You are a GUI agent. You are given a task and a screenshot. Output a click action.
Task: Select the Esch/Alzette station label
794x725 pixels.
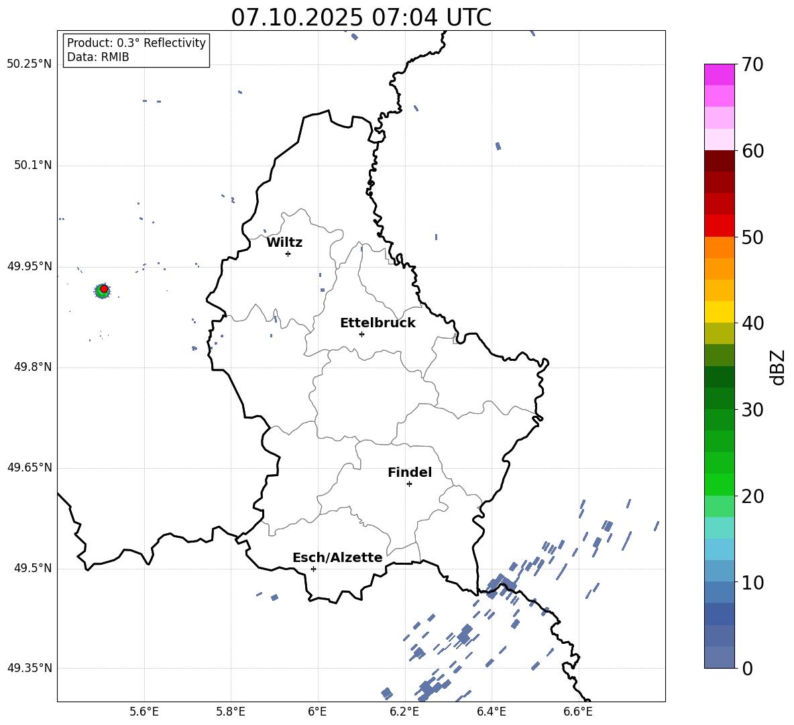point(338,558)
